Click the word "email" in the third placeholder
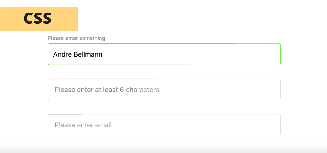Image resolution: width=327 pixels, height=153 pixels. (x=103, y=125)
